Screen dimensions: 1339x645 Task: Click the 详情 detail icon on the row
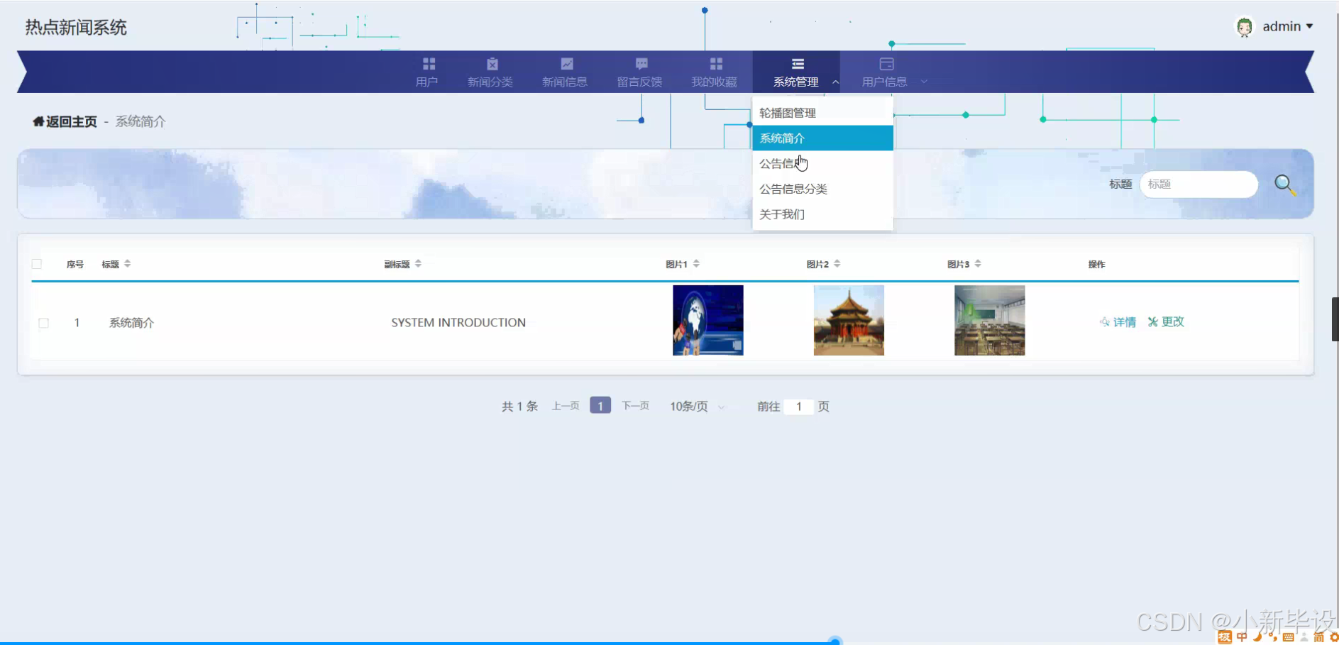(x=1104, y=321)
